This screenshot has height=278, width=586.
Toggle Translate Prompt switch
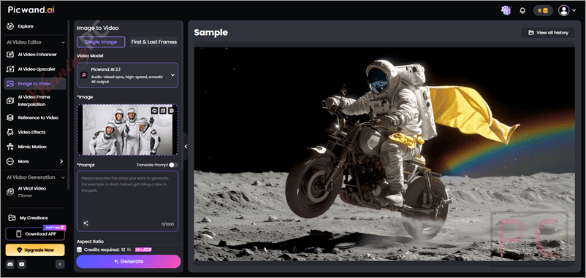click(173, 165)
